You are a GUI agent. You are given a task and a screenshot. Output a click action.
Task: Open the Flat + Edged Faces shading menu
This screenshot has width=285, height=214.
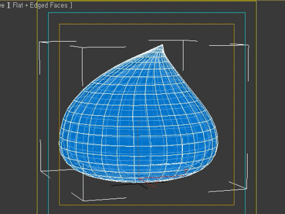pyautogui.click(x=40, y=5)
